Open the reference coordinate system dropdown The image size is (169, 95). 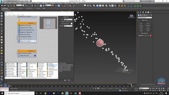[48, 5]
